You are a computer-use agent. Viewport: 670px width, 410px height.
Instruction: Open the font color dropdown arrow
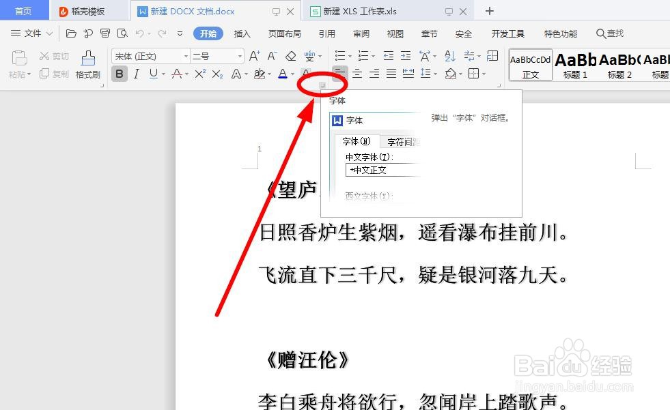pos(291,73)
